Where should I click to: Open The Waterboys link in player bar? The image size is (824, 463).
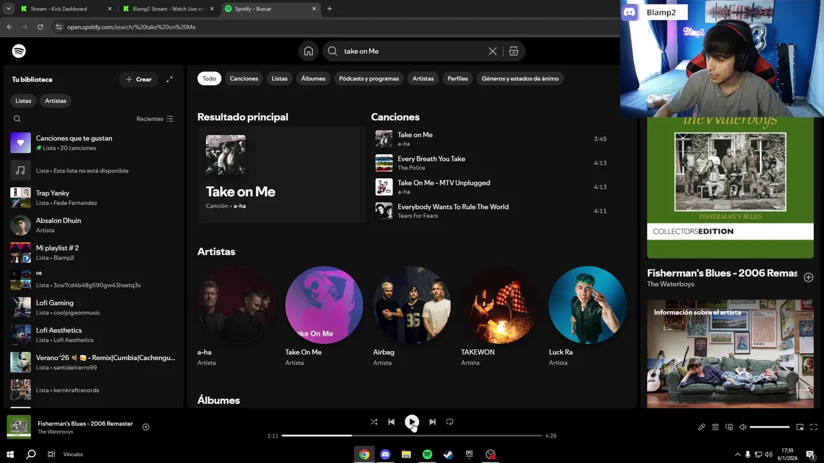coord(55,431)
